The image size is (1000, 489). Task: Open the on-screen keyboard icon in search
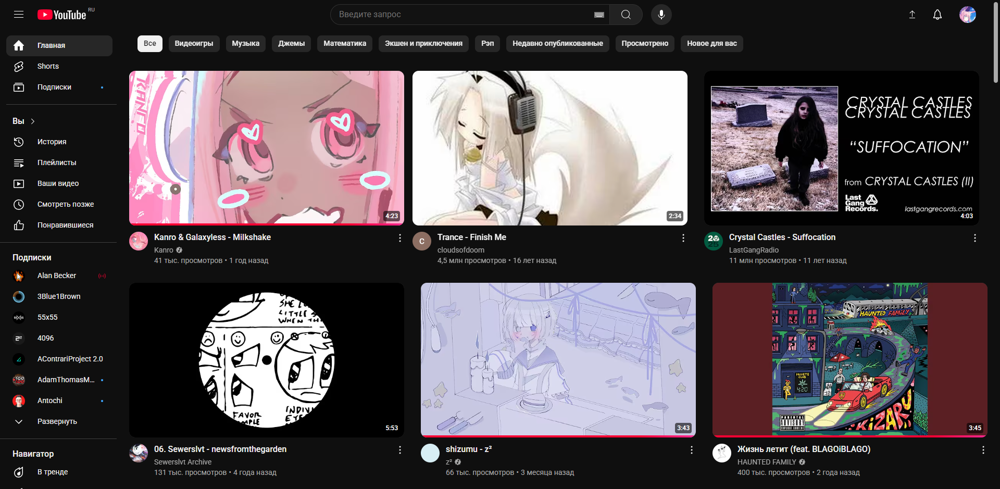click(x=599, y=15)
